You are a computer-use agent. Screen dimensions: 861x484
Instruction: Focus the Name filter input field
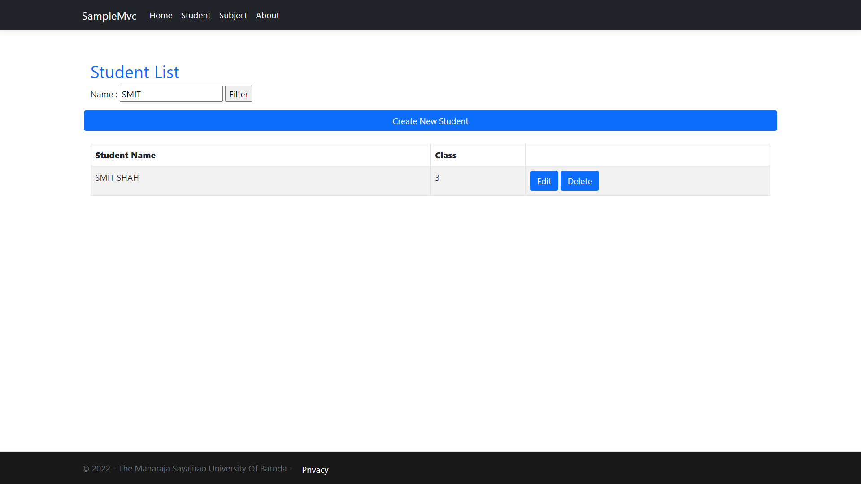click(x=171, y=94)
